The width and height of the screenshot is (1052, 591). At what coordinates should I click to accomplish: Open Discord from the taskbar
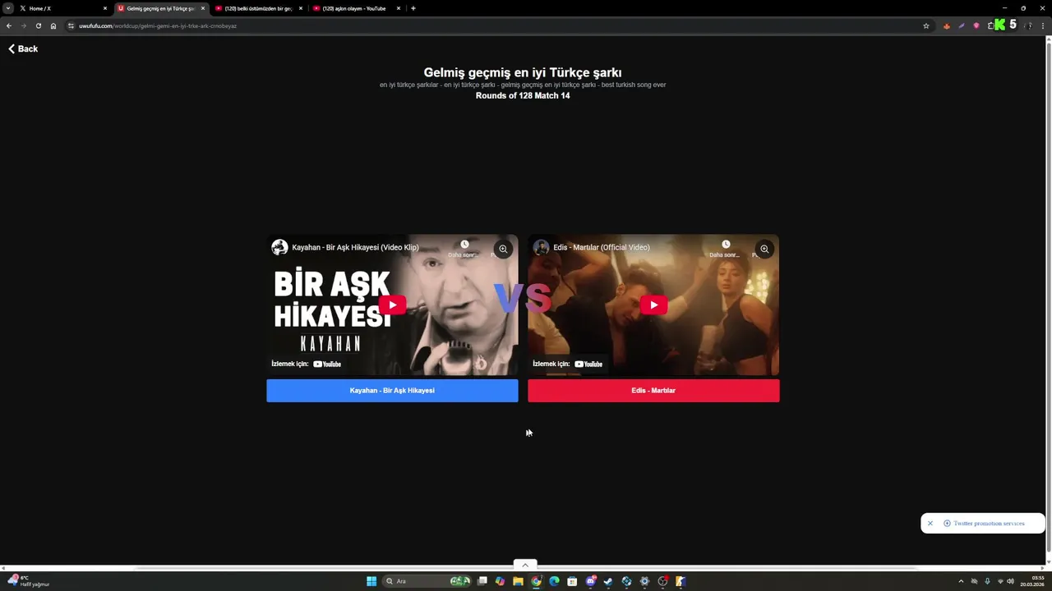coord(590,581)
